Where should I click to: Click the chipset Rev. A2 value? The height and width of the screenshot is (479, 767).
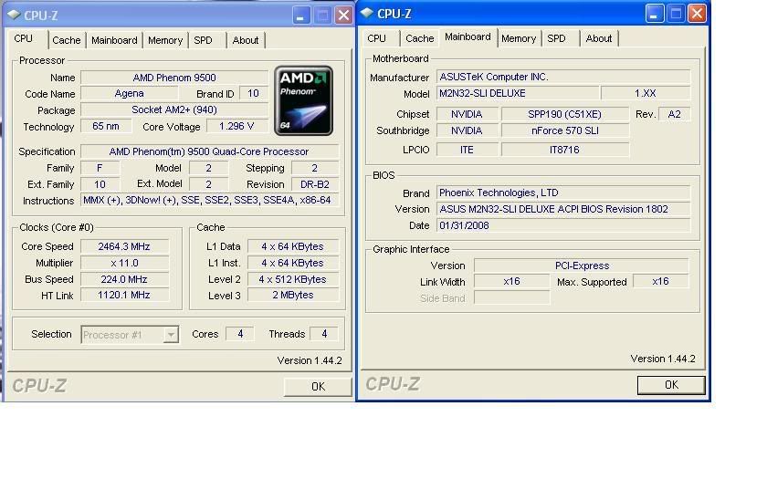674,114
